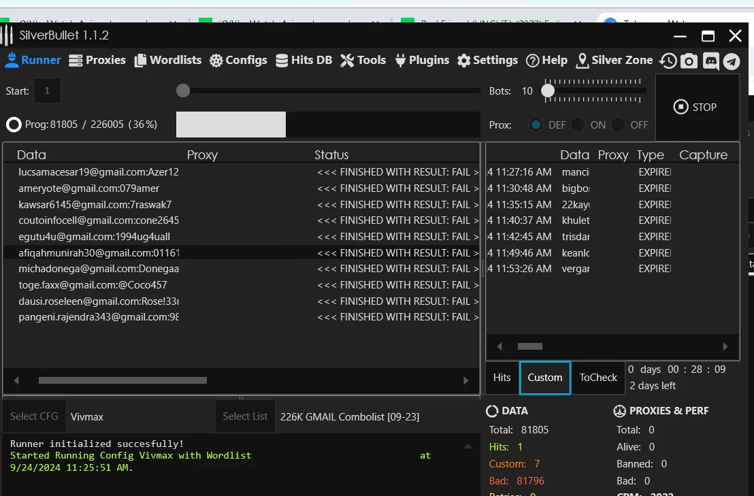This screenshot has height=496, width=754.
Task: Open the Proxies tab
Action: pyautogui.click(x=97, y=60)
